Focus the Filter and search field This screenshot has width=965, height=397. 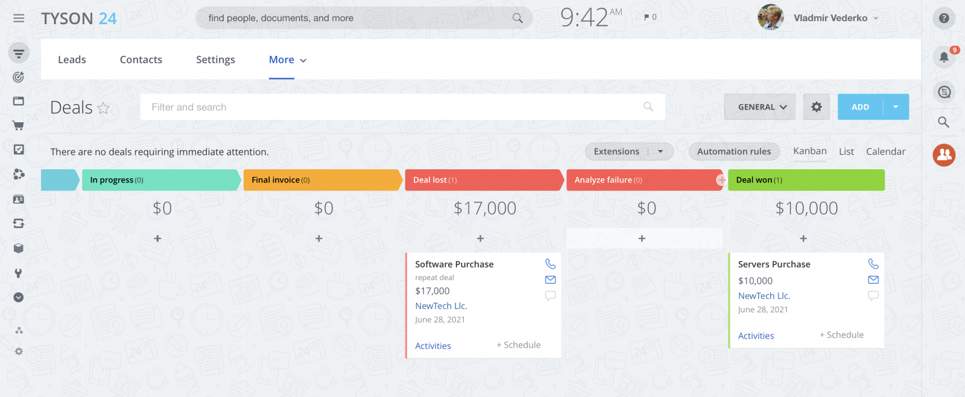[x=392, y=107]
